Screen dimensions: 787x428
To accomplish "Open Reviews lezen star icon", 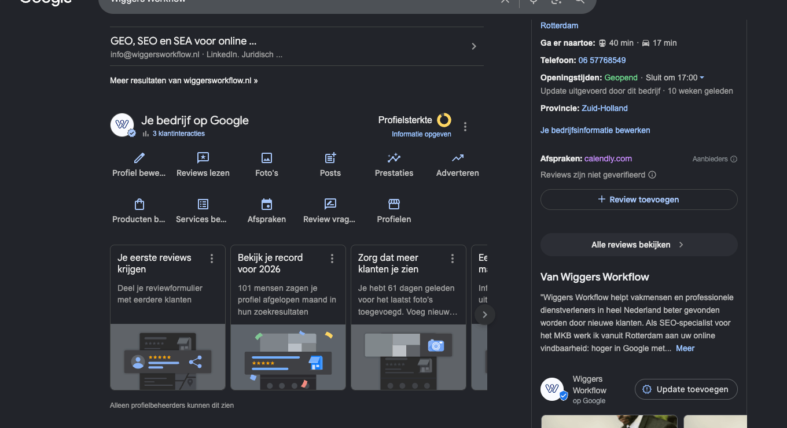I will [x=203, y=158].
